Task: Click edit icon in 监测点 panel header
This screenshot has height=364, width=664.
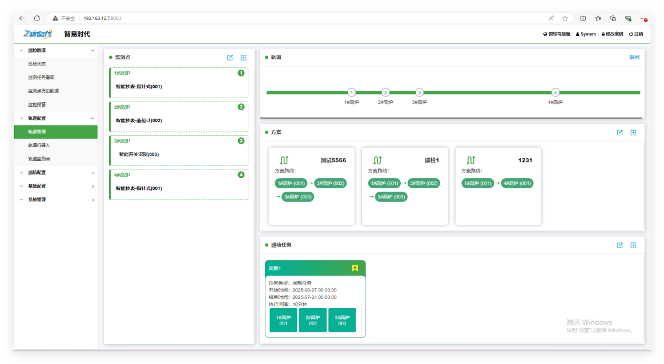Action: coord(230,58)
